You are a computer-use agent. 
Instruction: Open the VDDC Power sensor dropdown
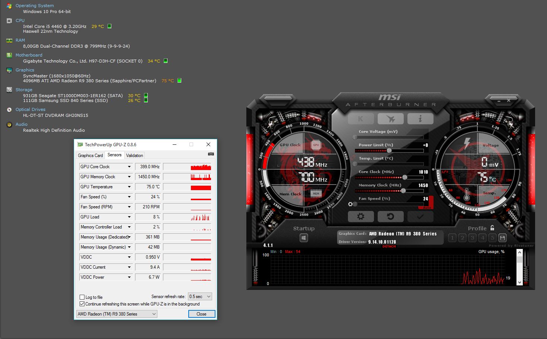click(x=129, y=277)
